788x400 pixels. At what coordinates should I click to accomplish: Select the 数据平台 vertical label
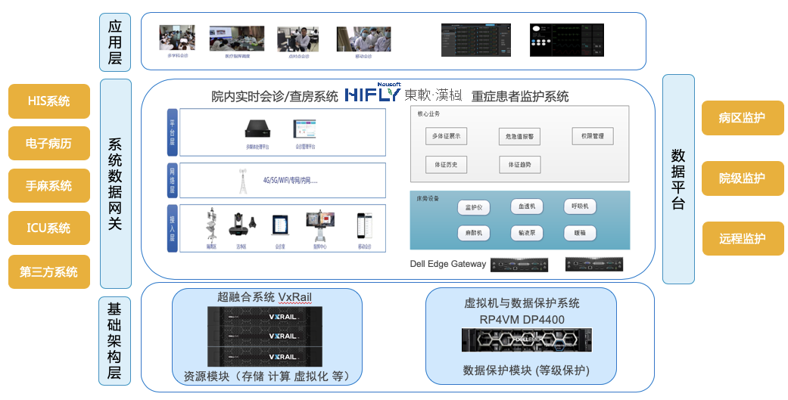(x=678, y=179)
